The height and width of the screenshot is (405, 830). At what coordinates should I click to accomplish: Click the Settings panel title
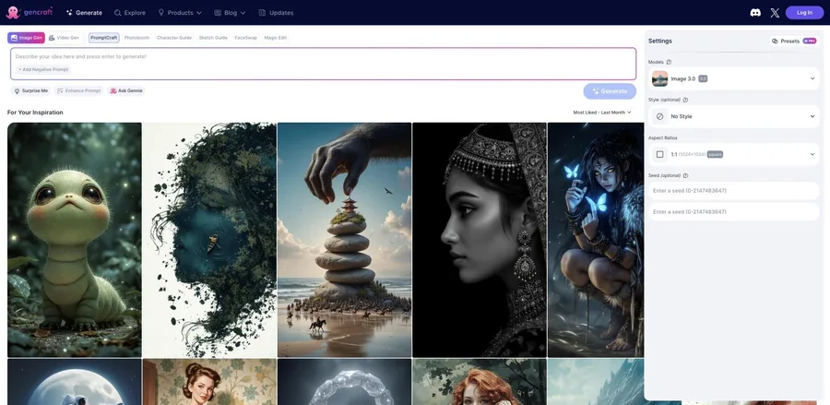(660, 41)
